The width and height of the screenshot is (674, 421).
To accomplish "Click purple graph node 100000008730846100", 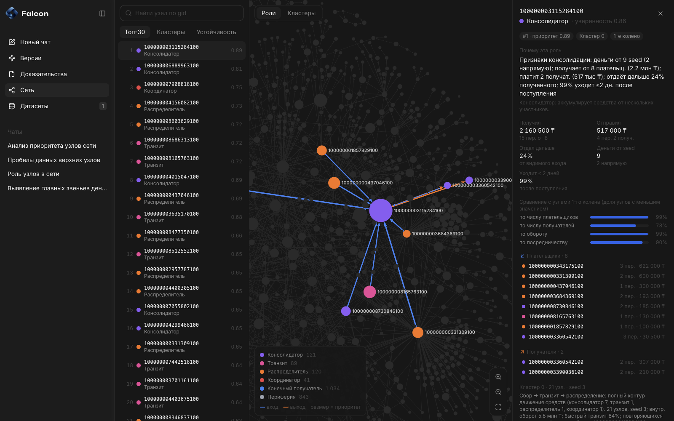I will point(346,311).
